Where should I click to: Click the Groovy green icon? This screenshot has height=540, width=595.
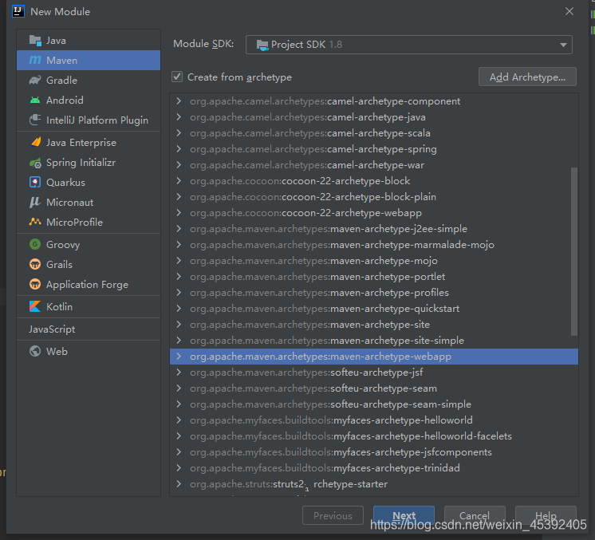tap(35, 244)
